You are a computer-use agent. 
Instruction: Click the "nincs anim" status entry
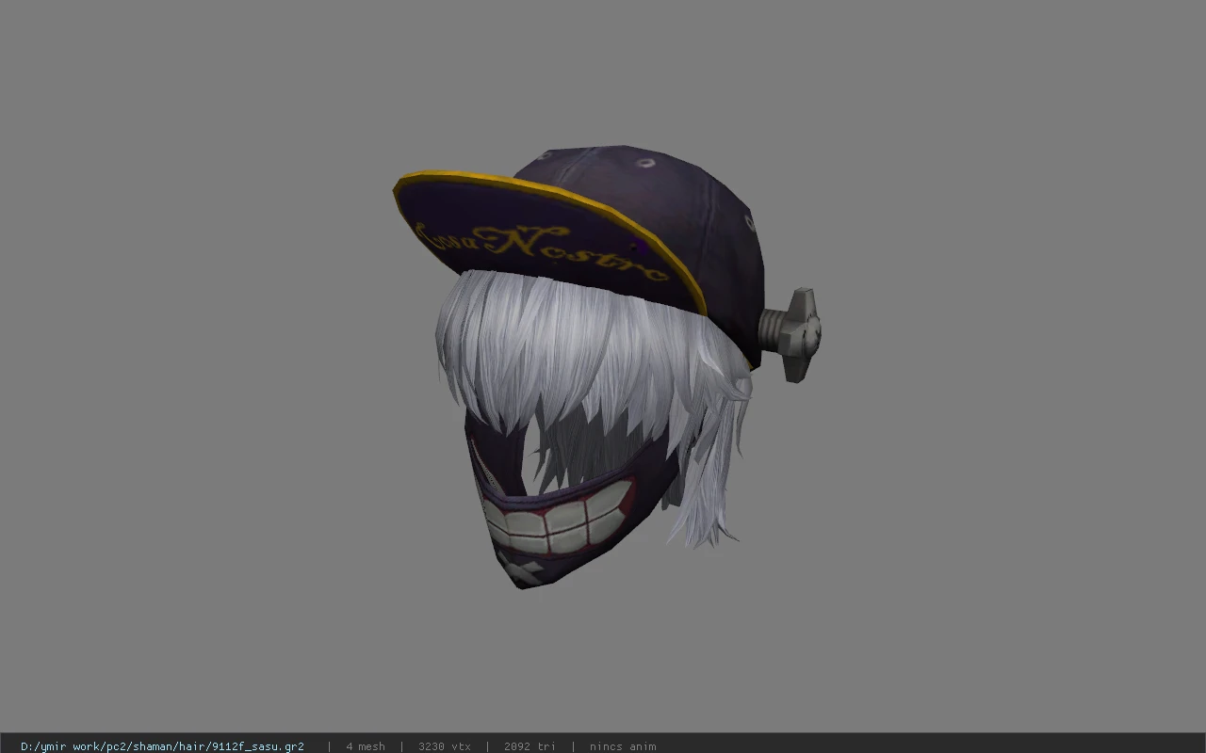(x=623, y=746)
